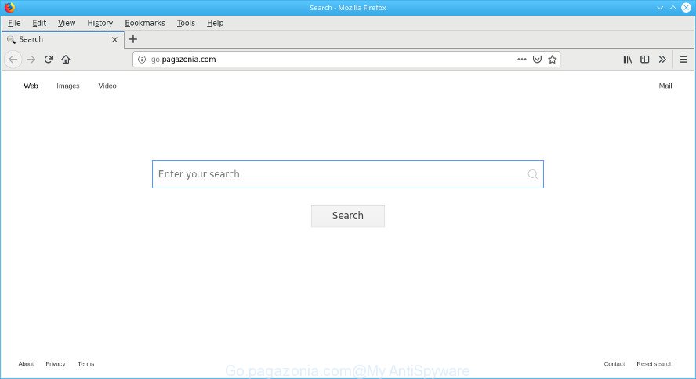Minimize the Firefox window

click(660, 8)
